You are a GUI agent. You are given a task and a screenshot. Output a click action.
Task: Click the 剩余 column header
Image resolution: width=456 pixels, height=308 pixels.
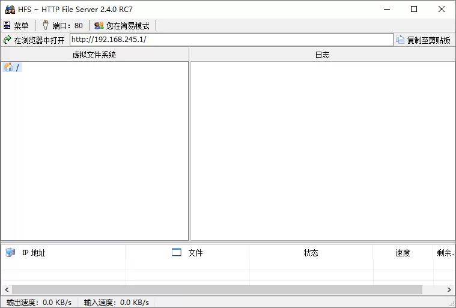tap(445, 253)
